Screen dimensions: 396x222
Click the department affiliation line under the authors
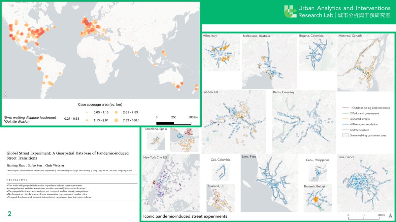[69, 171]
